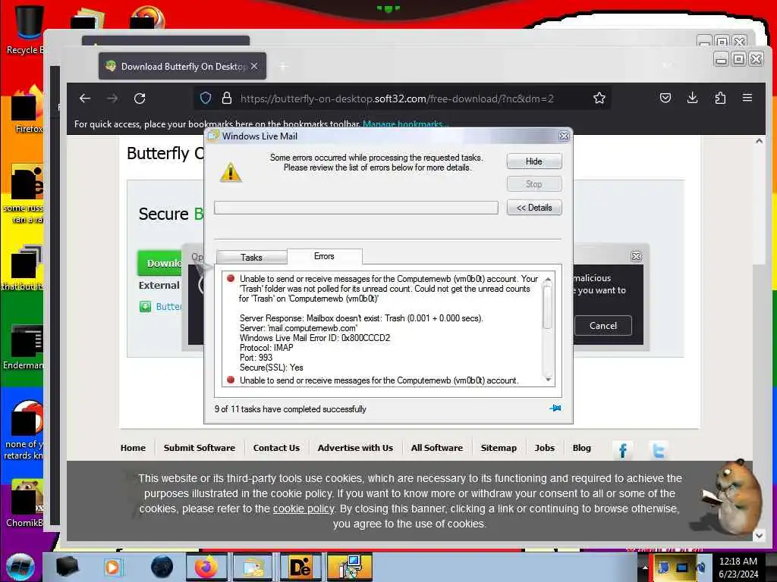The image size is (777, 582).
Task: Collapse the dialog using << Details
Action: (533, 208)
